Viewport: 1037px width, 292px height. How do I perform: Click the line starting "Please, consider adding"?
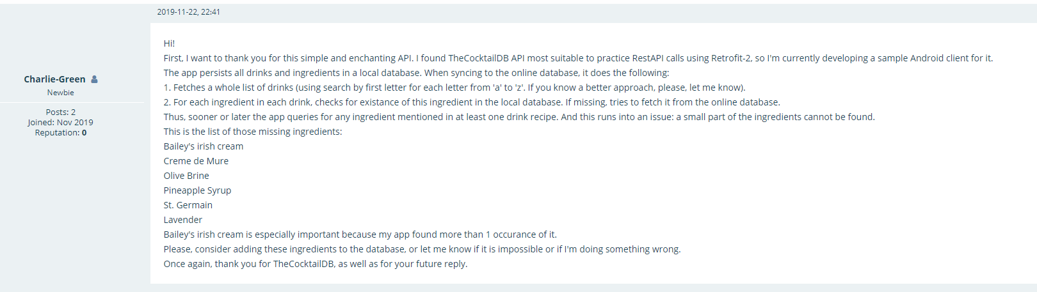422,249
